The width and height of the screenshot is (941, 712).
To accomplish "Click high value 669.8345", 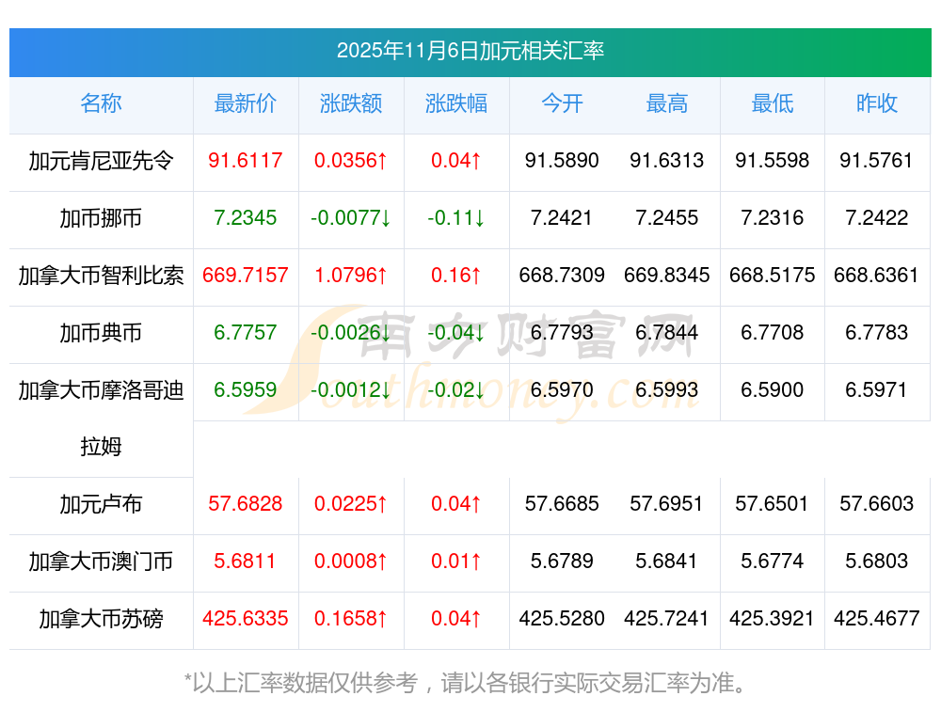I will coord(667,276).
